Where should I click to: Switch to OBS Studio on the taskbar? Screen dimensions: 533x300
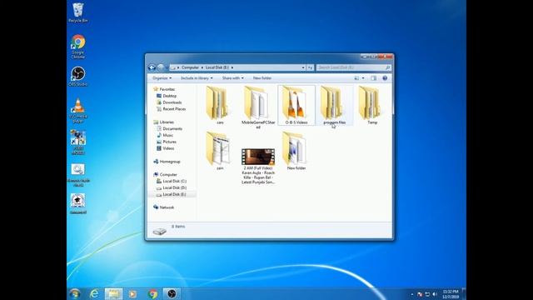pyautogui.click(x=172, y=293)
